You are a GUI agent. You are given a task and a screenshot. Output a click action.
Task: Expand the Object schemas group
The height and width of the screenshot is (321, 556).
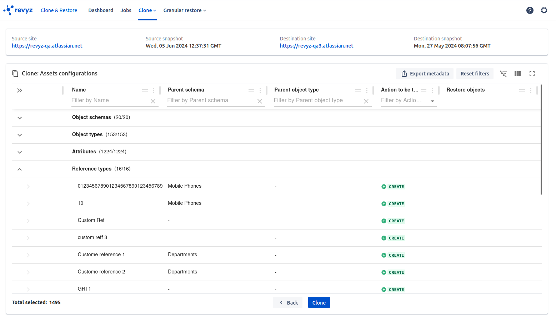tap(20, 118)
